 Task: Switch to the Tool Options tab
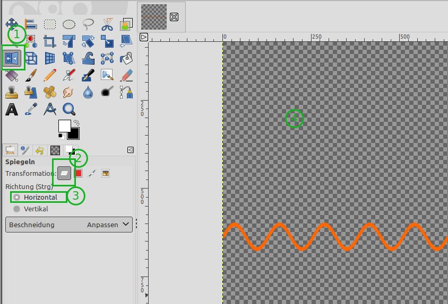point(10,150)
